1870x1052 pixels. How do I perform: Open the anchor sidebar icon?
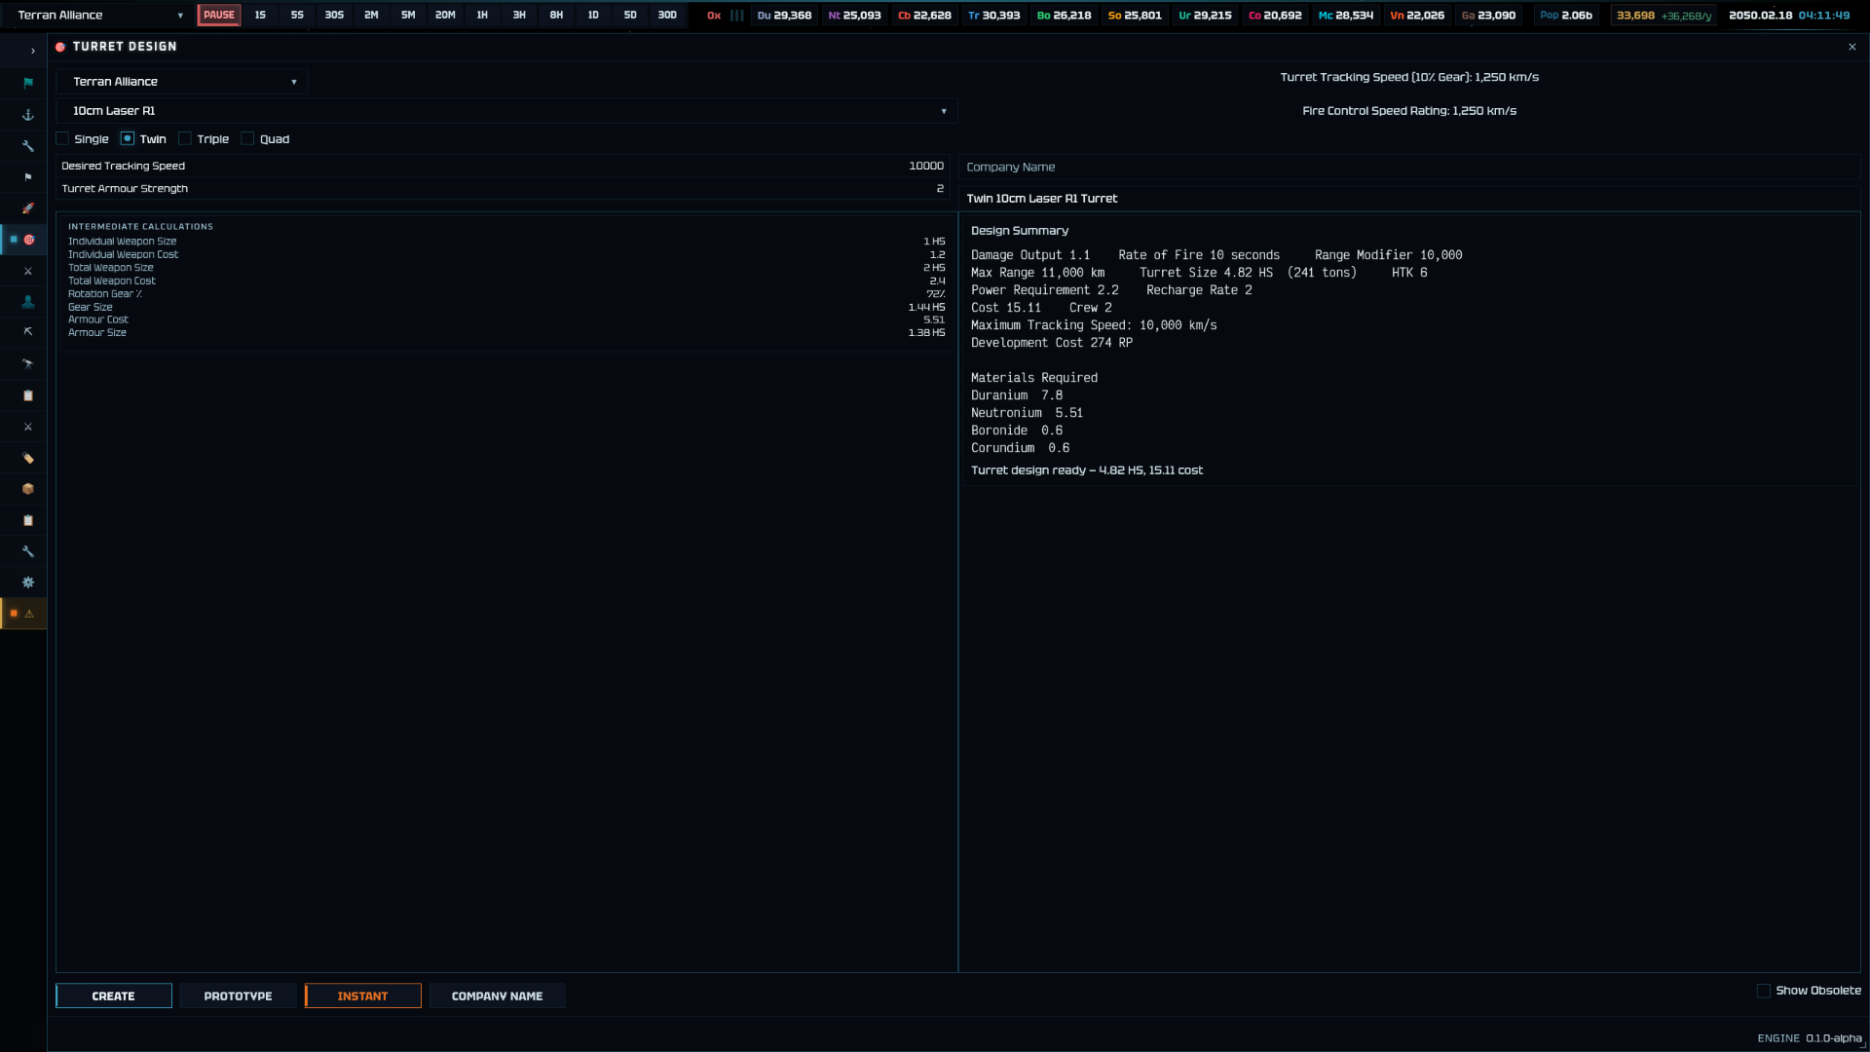tap(28, 115)
